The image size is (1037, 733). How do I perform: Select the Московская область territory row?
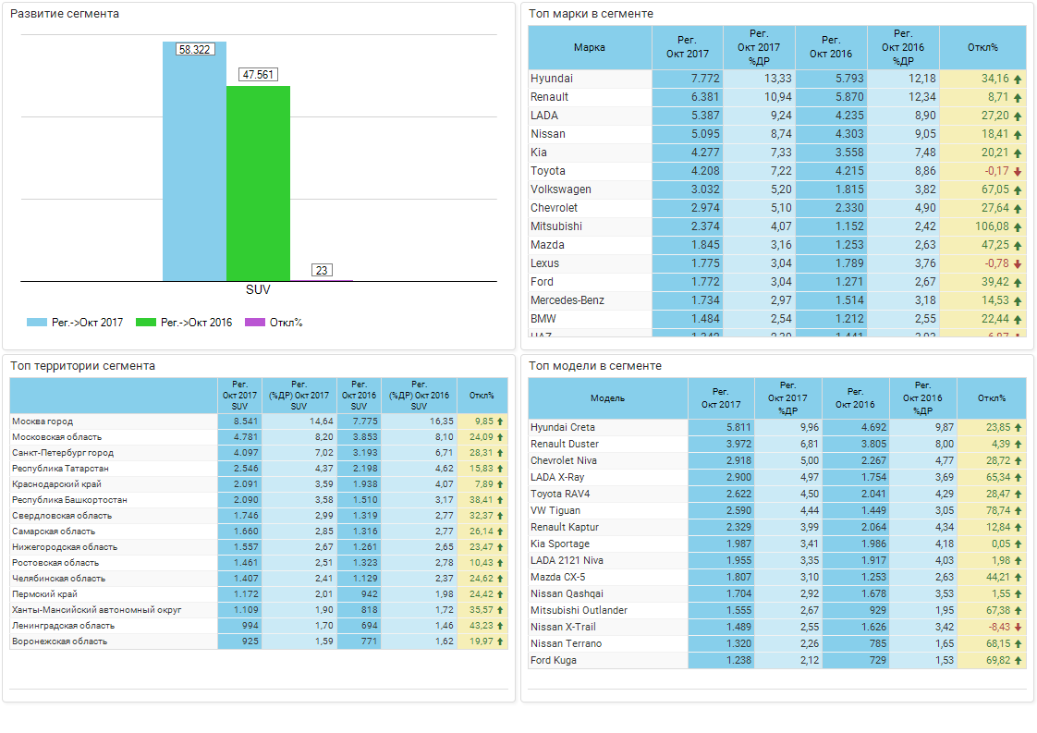[x=259, y=437]
